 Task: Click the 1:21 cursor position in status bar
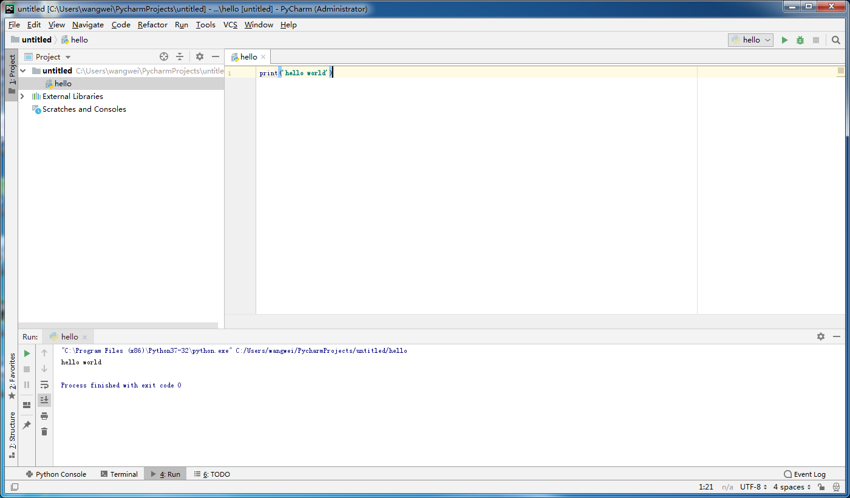pos(706,487)
